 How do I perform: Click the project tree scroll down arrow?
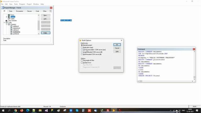pyautogui.click(x=39, y=34)
